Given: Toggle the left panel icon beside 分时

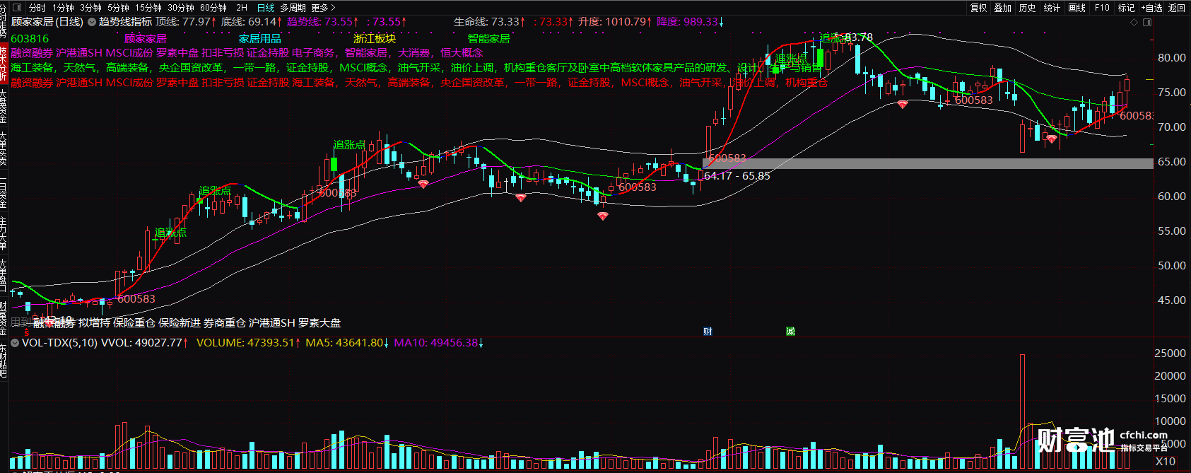Looking at the screenshot, I should tap(18, 8).
